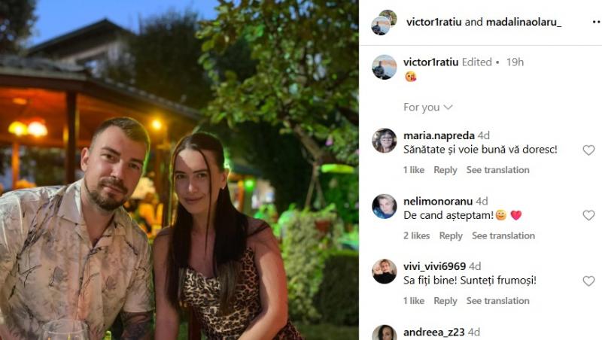Open the post options three-dot menu
602x340 pixels.
pos(596,23)
